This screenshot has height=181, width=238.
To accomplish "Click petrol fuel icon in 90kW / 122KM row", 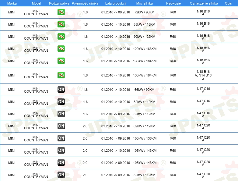I will click(x=61, y=37).
